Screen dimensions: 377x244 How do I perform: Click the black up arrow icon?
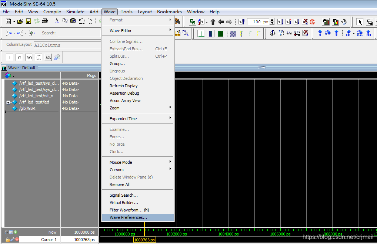point(213,22)
